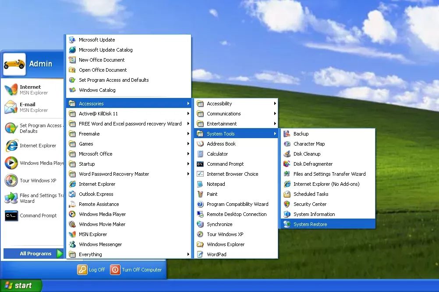The height and width of the screenshot is (292, 439).
Task: Click 'Microsoft Update Catalog' text
Action: click(x=106, y=50)
